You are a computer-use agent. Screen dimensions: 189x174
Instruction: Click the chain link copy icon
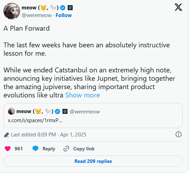[x=66, y=149]
